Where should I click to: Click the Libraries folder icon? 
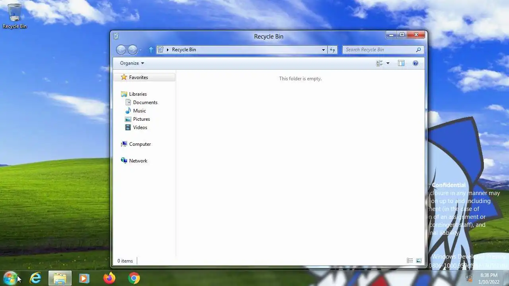(x=124, y=94)
